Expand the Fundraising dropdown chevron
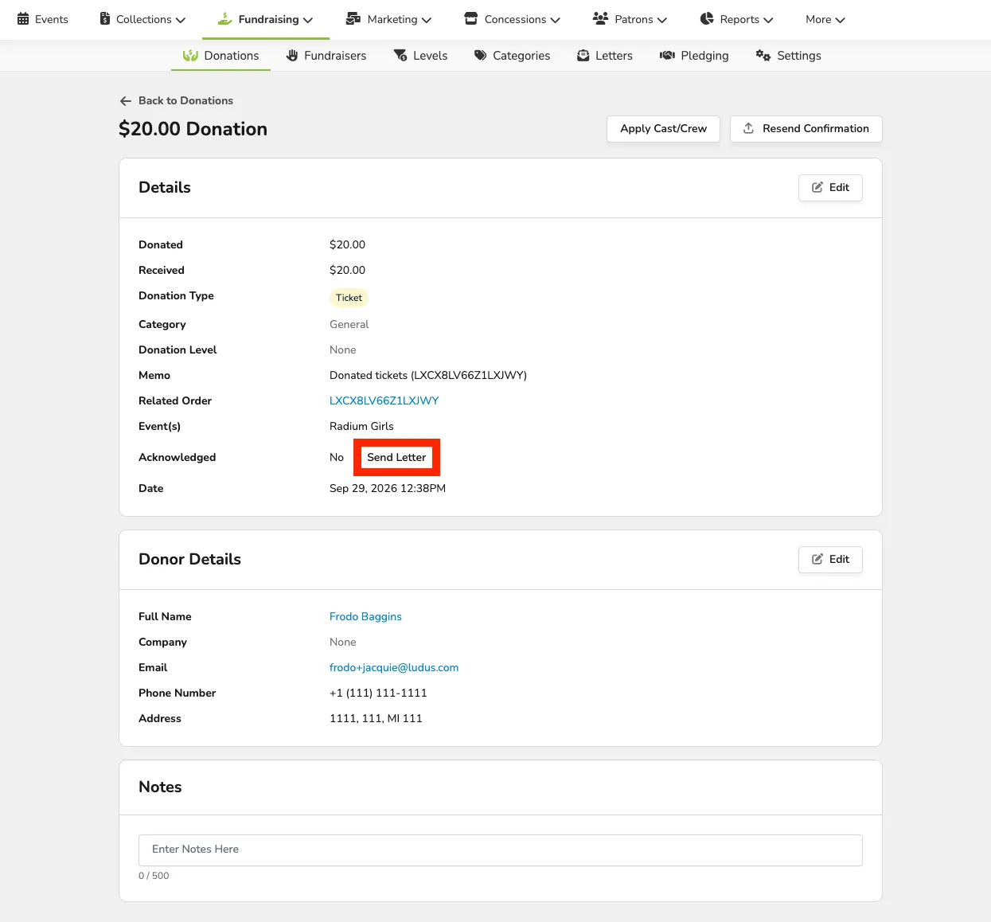Image resolution: width=991 pixels, height=922 pixels. coord(308,20)
